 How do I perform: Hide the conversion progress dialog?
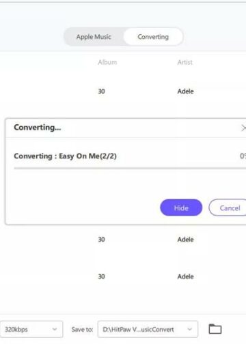click(x=181, y=207)
